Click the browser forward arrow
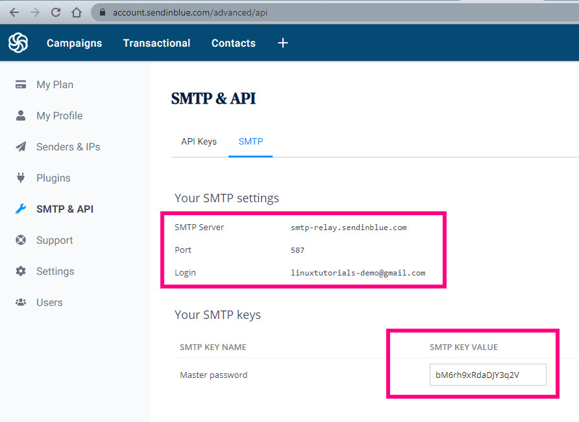579x422 pixels. [34, 12]
